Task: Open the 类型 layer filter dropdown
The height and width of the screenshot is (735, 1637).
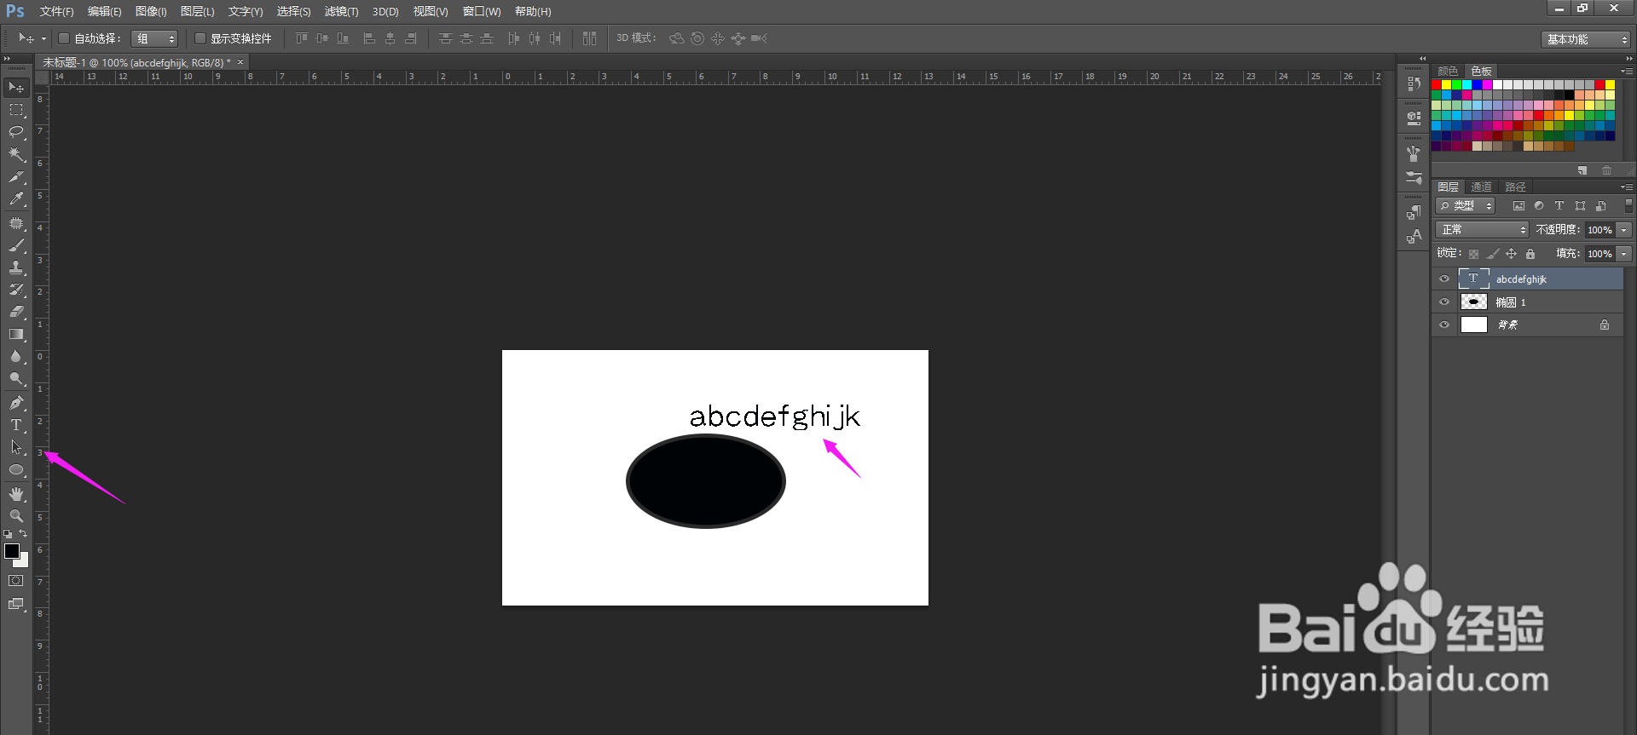Action: click(1466, 206)
